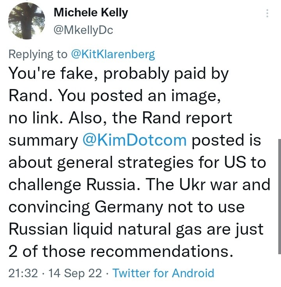281x287 pixels.
Task: Select the line '2 of those recommendations.'
Action: [121, 251]
